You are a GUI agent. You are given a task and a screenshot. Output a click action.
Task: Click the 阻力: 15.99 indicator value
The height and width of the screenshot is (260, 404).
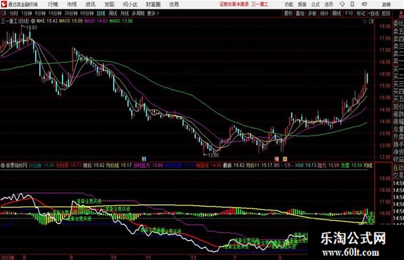pyautogui.click(x=328, y=165)
